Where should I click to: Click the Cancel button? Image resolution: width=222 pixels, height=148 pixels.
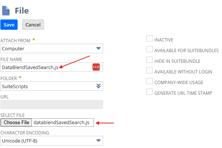tap(33, 25)
